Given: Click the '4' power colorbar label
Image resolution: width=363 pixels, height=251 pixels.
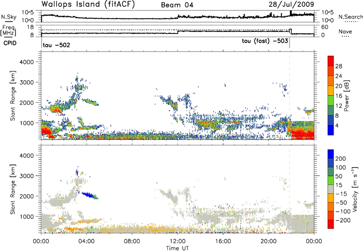Looking at the screenshot, I should (x=337, y=126).
